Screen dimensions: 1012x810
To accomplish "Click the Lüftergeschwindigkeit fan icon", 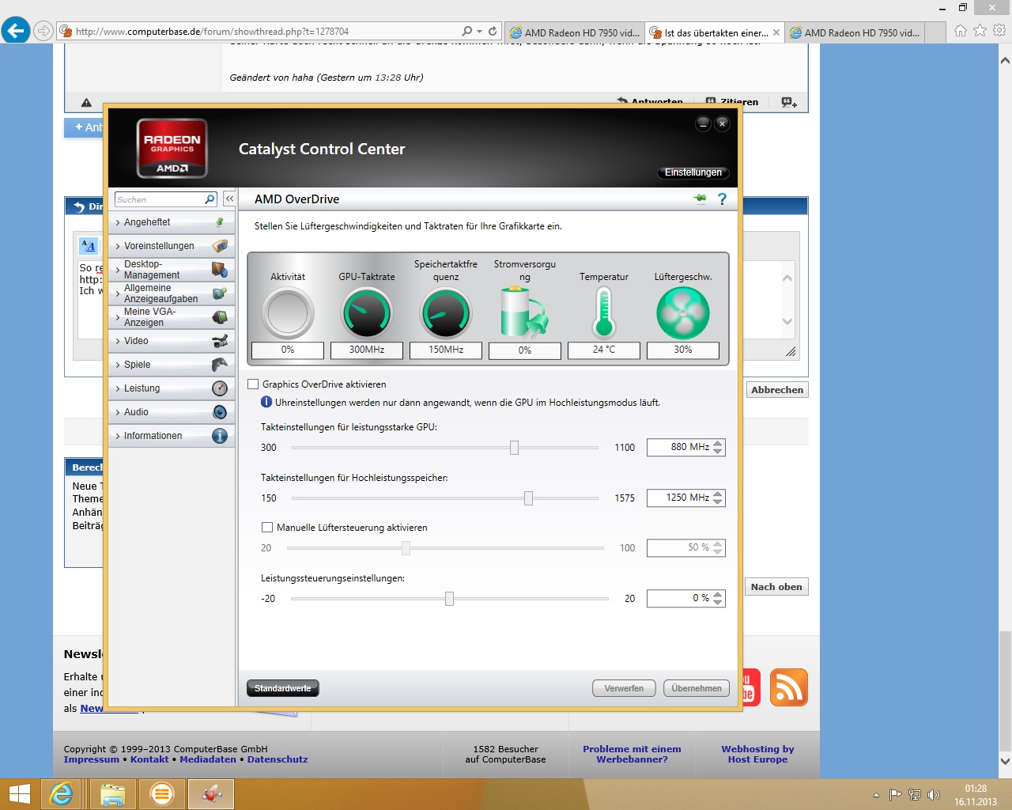I will pyautogui.click(x=683, y=313).
